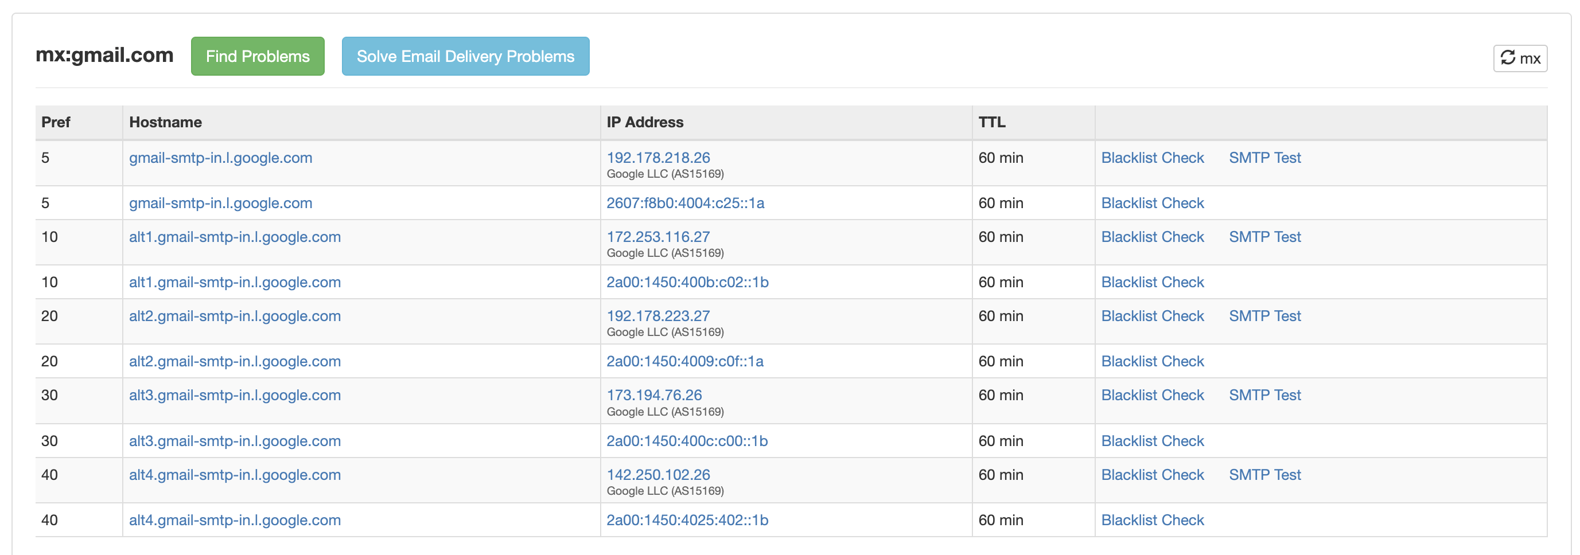The image size is (1580, 555).
Task: Click the TTL column header
Action: point(991,122)
